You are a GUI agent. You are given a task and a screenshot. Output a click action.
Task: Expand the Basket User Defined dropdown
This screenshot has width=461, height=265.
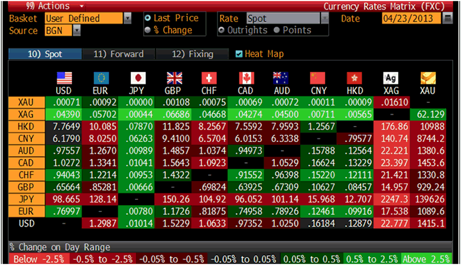(128, 18)
